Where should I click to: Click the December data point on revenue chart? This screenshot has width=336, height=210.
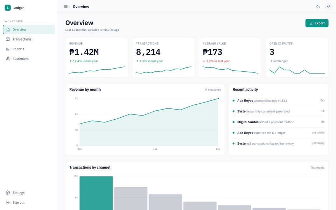coord(218,99)
